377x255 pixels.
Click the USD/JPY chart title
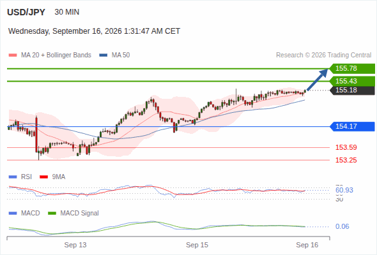pos(26,12)
